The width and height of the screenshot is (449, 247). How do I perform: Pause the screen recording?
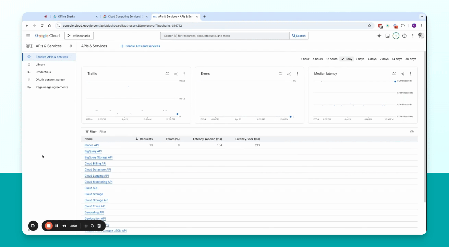(x=57, y=226)
